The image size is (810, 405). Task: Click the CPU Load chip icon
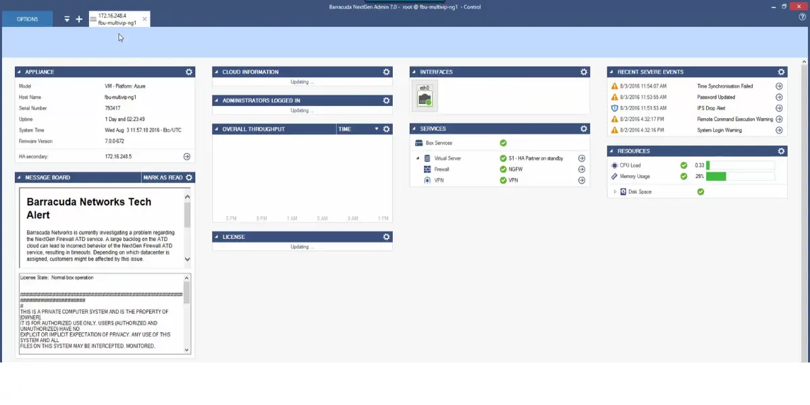click(614, 165)
